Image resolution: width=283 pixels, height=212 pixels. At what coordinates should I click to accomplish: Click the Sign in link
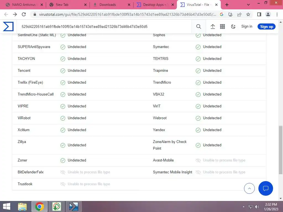tap(247, 26)
